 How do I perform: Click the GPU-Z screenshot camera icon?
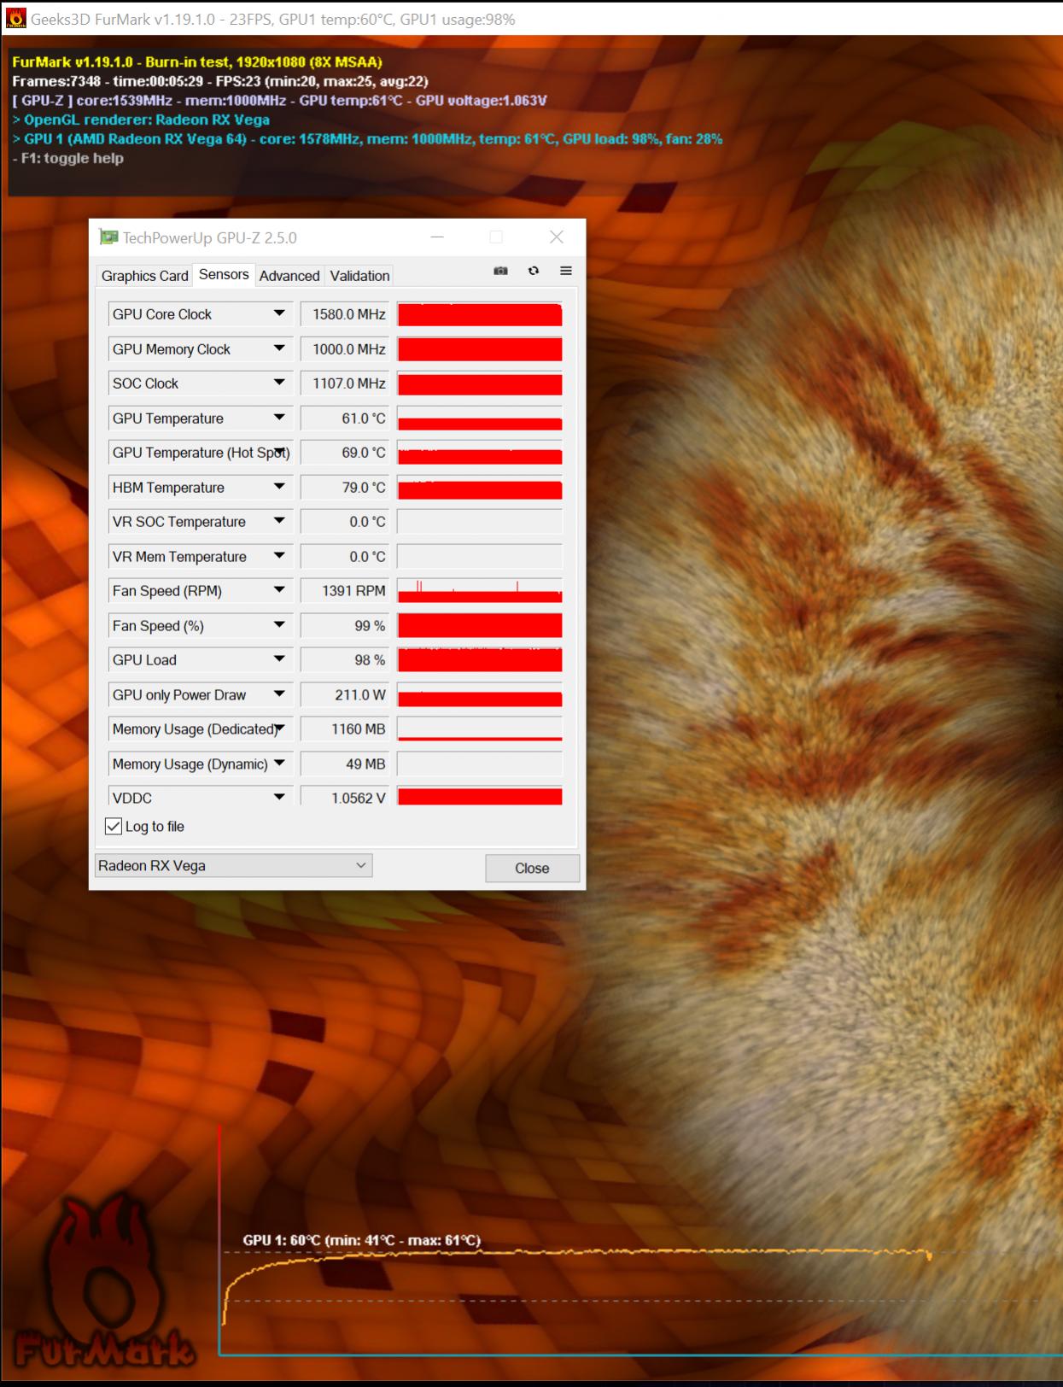click(500, 271)
